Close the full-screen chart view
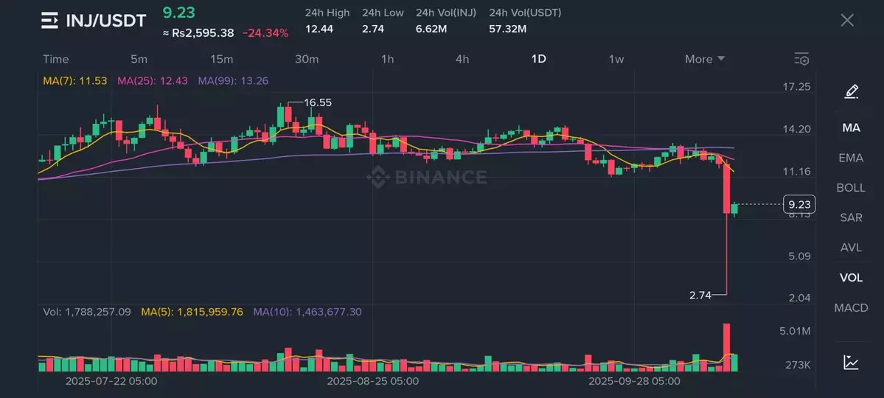Image resolution: width=884 pixels, height=398 pixels. (847, 21)
